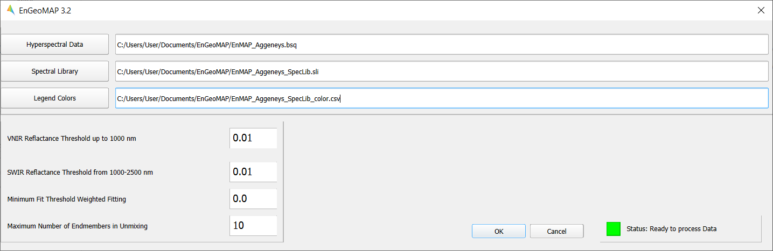The width and height of the screenshot is (773, 251).
Task: Click the EnGeoMAP app icon in title bar
Action: pyautogui.click(x=10, y=10)
